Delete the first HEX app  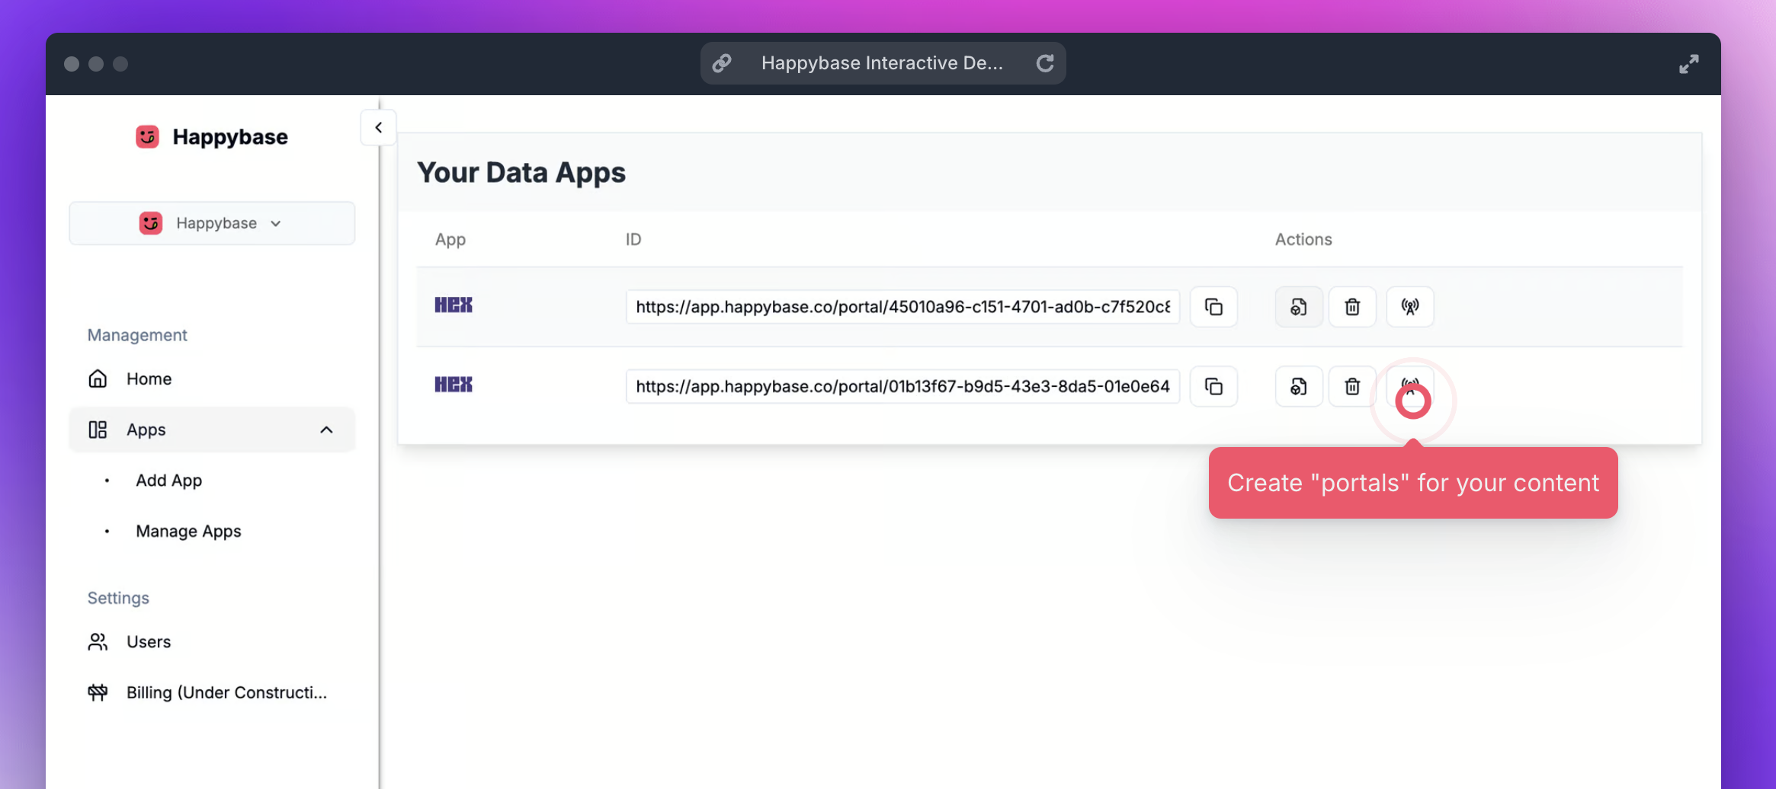[1352, 307]
